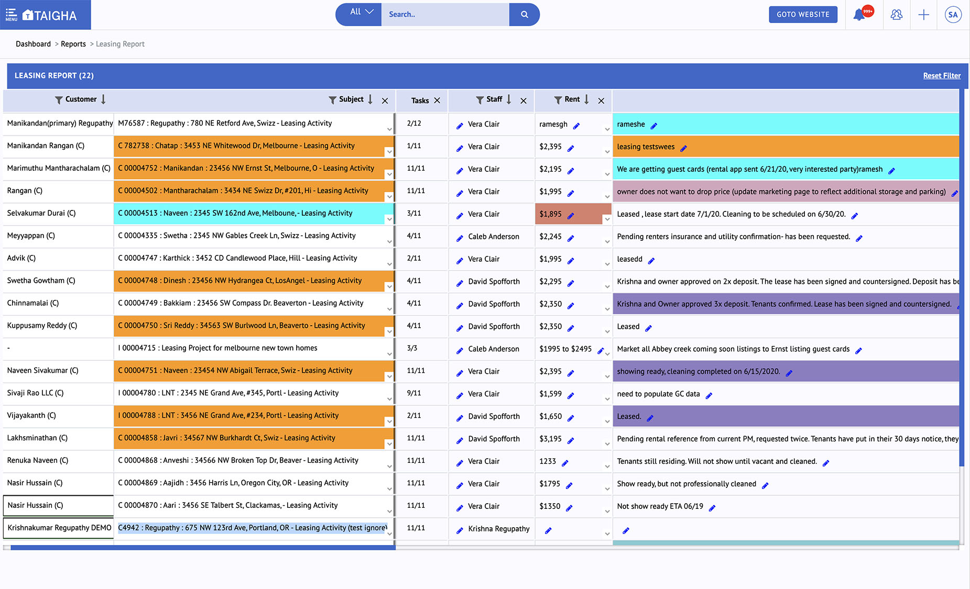Remove the Rent column with X
The image size is (970, 589).
(x=601, y=101)
